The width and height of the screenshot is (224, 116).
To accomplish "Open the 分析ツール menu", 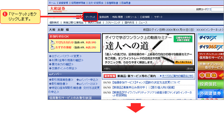I will pos(131,17).
